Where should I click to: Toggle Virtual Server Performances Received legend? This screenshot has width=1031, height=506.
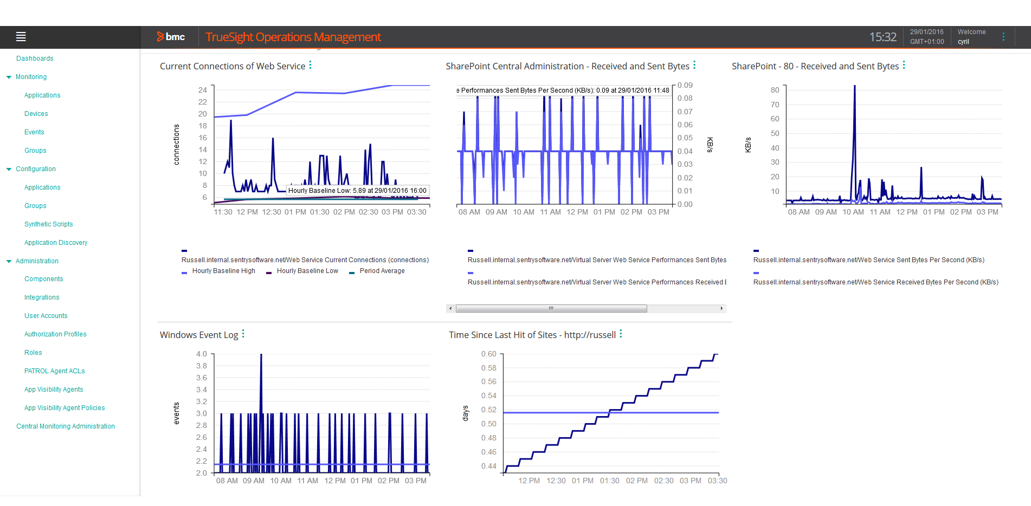coord(597,282)
